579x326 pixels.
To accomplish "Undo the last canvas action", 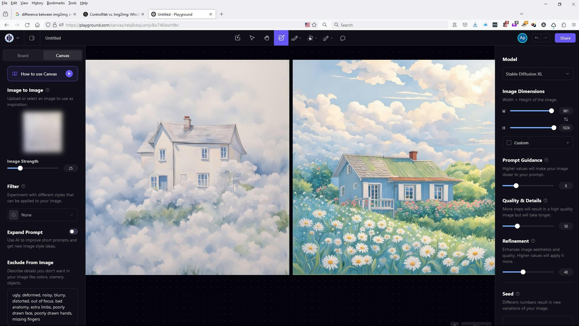I will [537, 38].
